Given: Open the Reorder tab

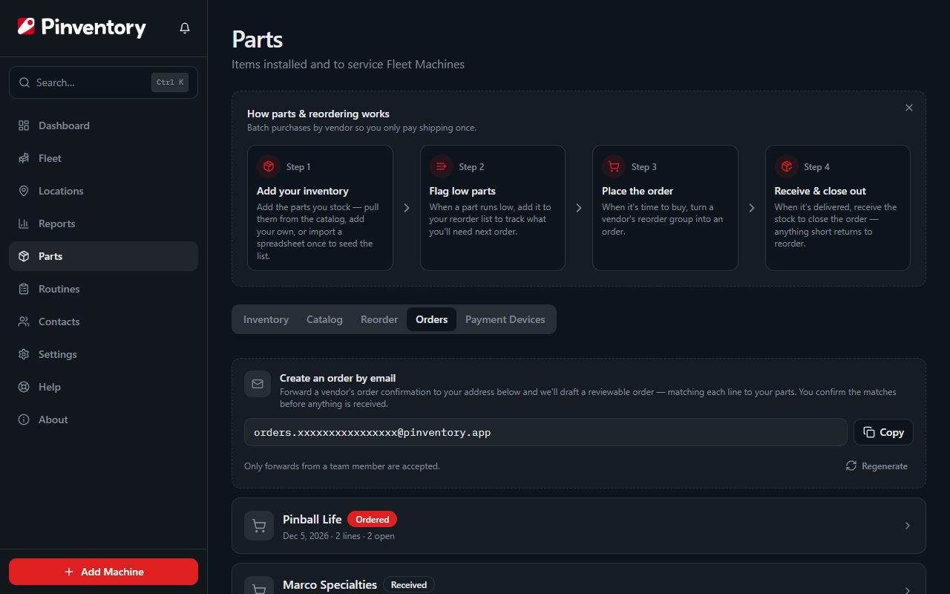Looking at the screenshot, I should click(379, 319).
